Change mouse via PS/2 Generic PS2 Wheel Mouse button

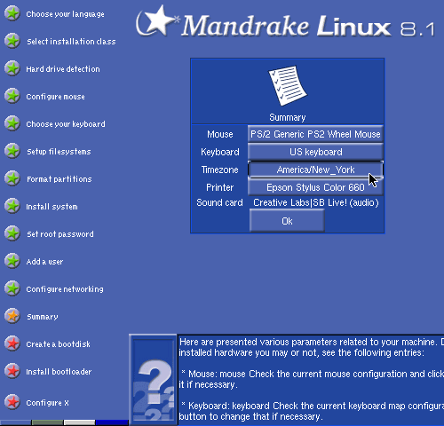[315, 134]
